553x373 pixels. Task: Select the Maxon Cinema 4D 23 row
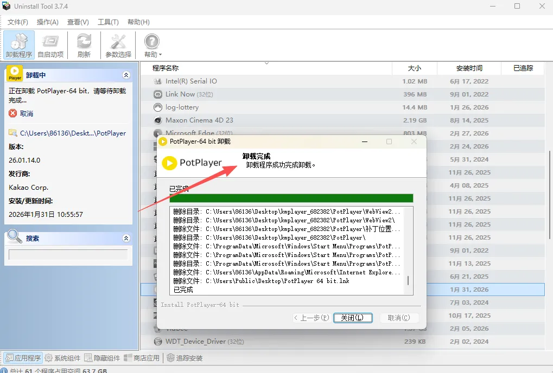coord(342,120)
